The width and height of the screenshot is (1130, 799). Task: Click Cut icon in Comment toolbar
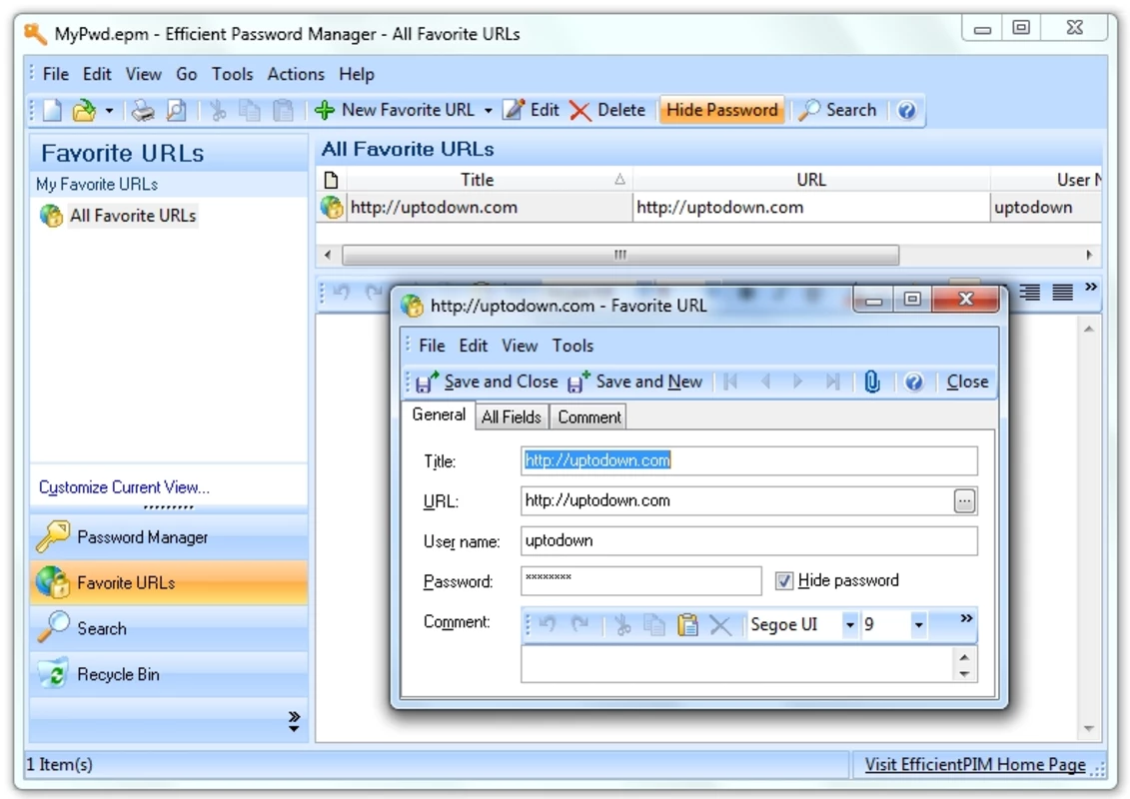(622, 624)
